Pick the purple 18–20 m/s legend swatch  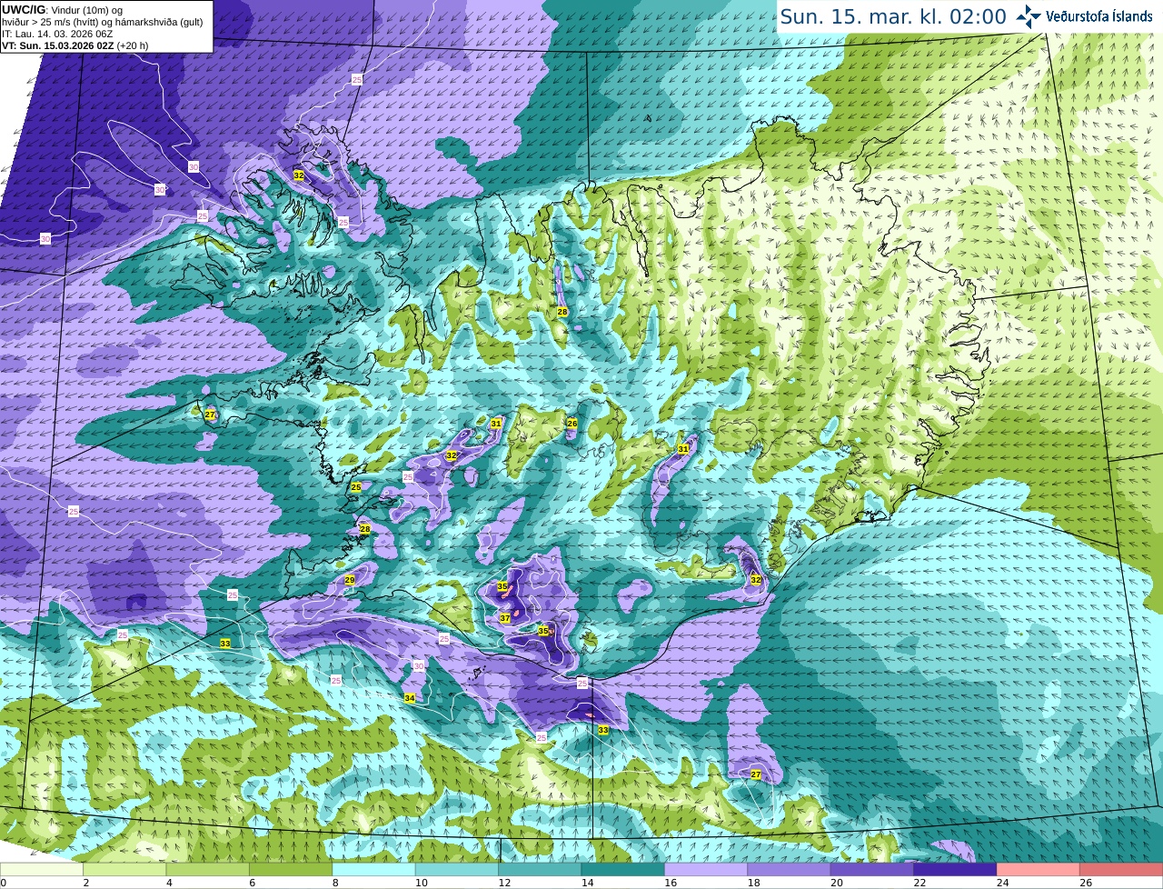(x=790, y=869)
